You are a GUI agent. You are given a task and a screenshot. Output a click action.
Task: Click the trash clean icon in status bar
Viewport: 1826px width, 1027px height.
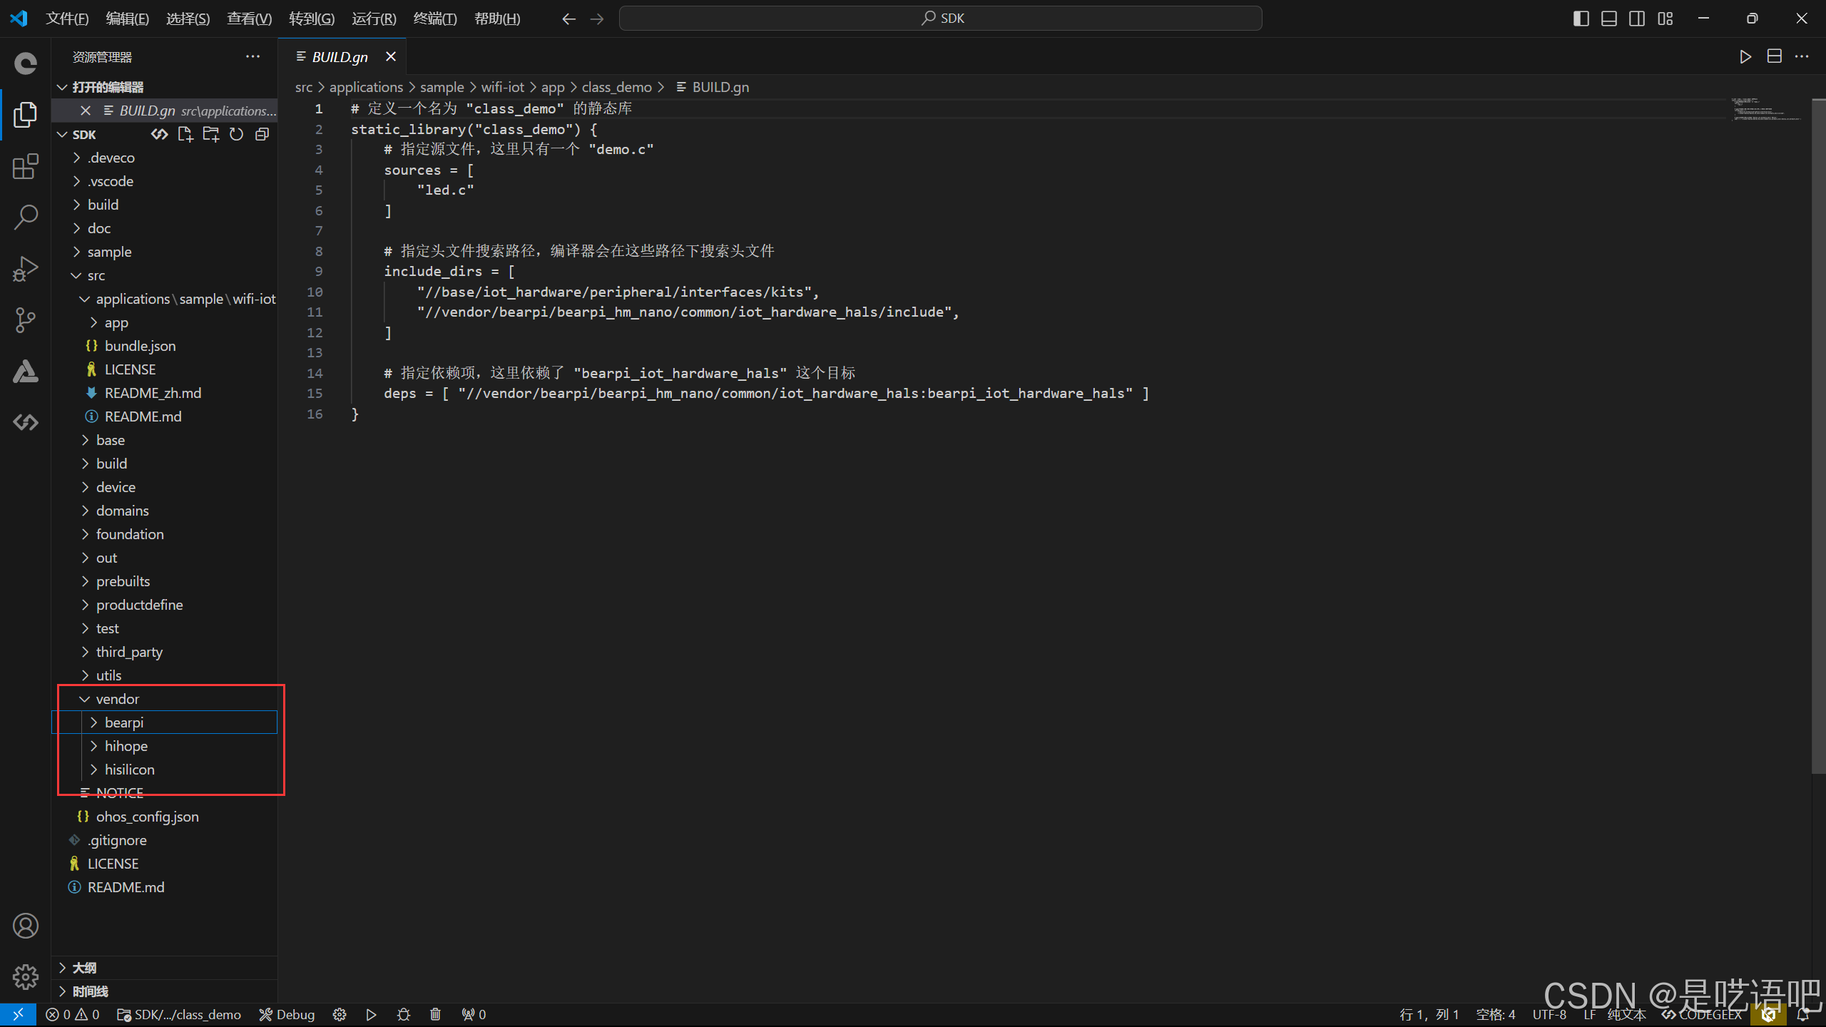point(435,1014)
